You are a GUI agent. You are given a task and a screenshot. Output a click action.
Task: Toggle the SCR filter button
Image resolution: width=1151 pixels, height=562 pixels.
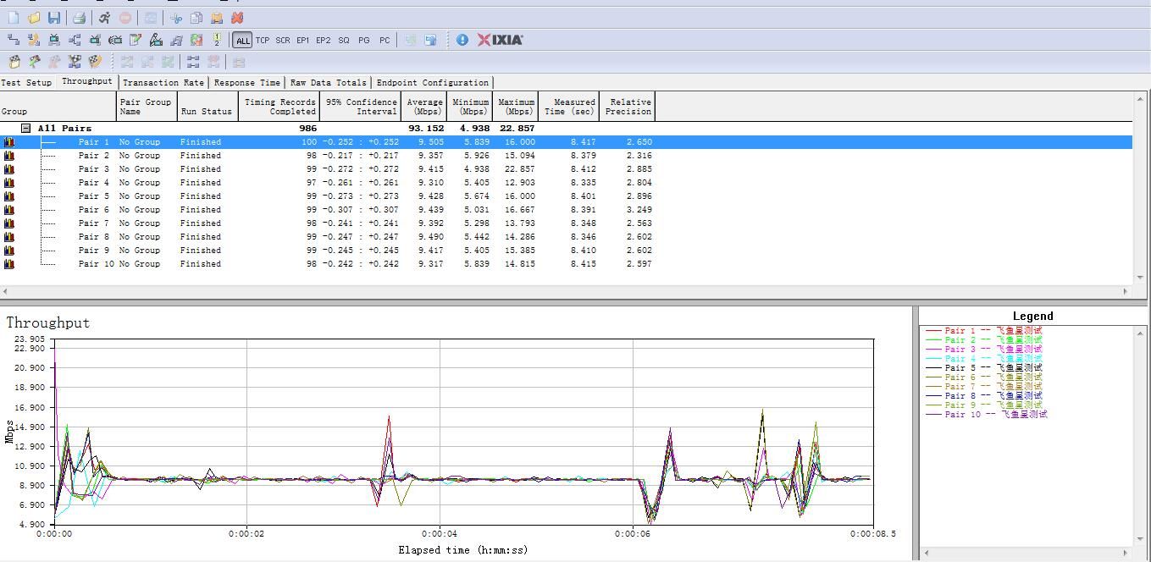click(x=283, y=40)
